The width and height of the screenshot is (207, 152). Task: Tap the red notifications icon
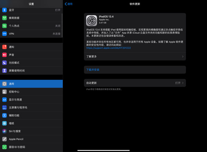[4, 47]
